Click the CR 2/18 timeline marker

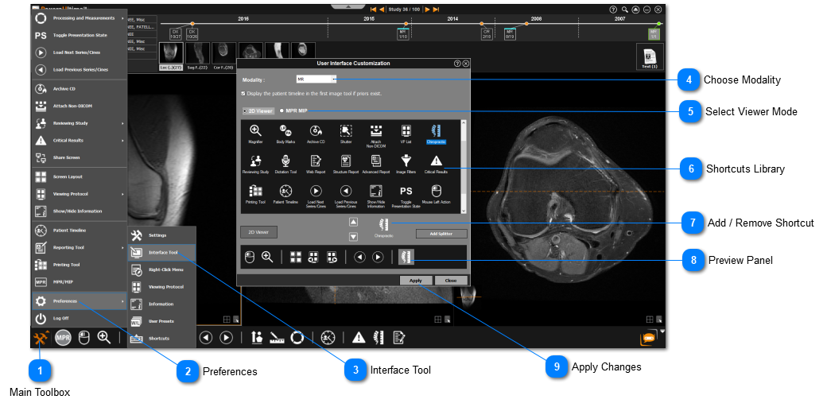click(x=487, y=33)
